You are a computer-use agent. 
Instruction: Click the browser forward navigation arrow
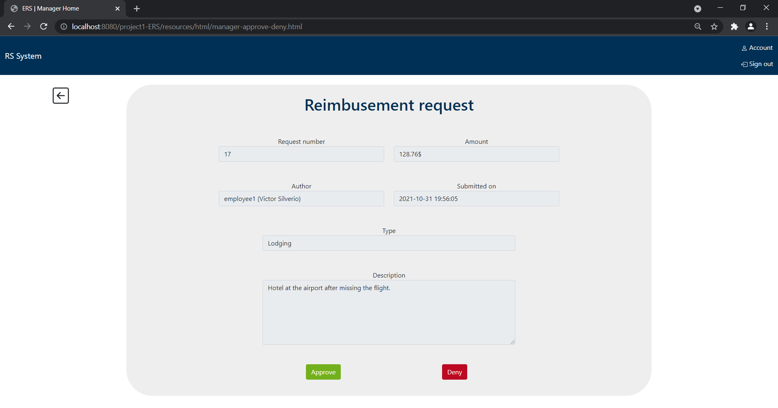(x=27, y=26)
